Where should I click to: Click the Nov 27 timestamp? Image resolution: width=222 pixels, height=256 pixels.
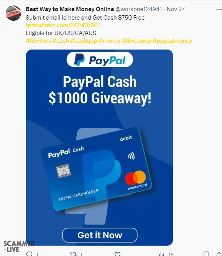point(176,9)
